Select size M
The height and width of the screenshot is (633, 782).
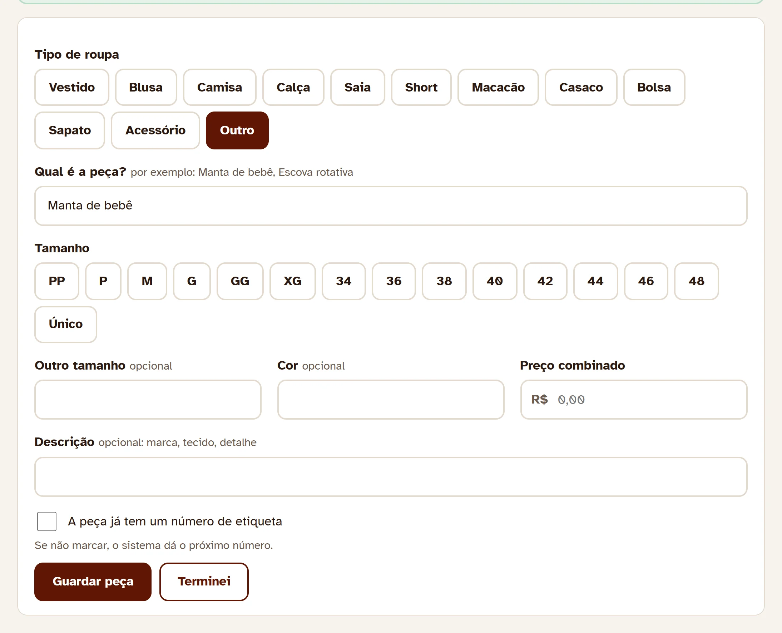pos(147,281)
